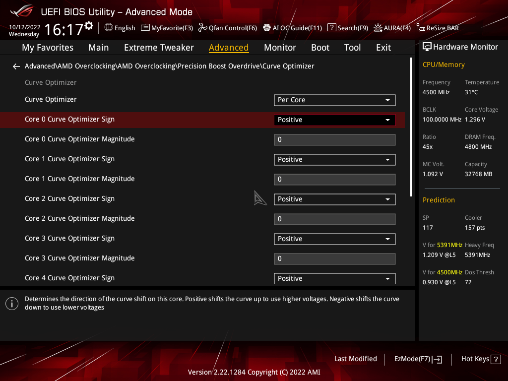
Task: Go to the Monitor tab
Action: (x=280, y=48)
